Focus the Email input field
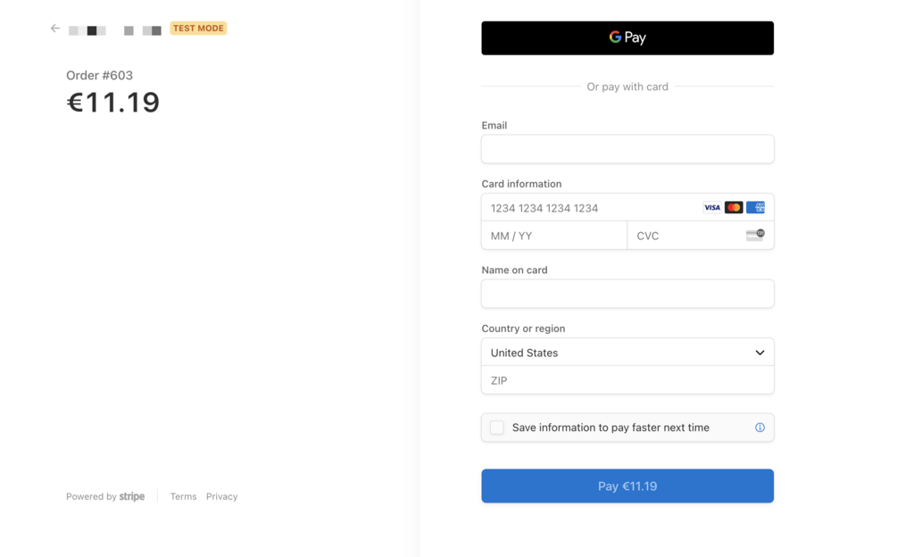 (627, 149)
